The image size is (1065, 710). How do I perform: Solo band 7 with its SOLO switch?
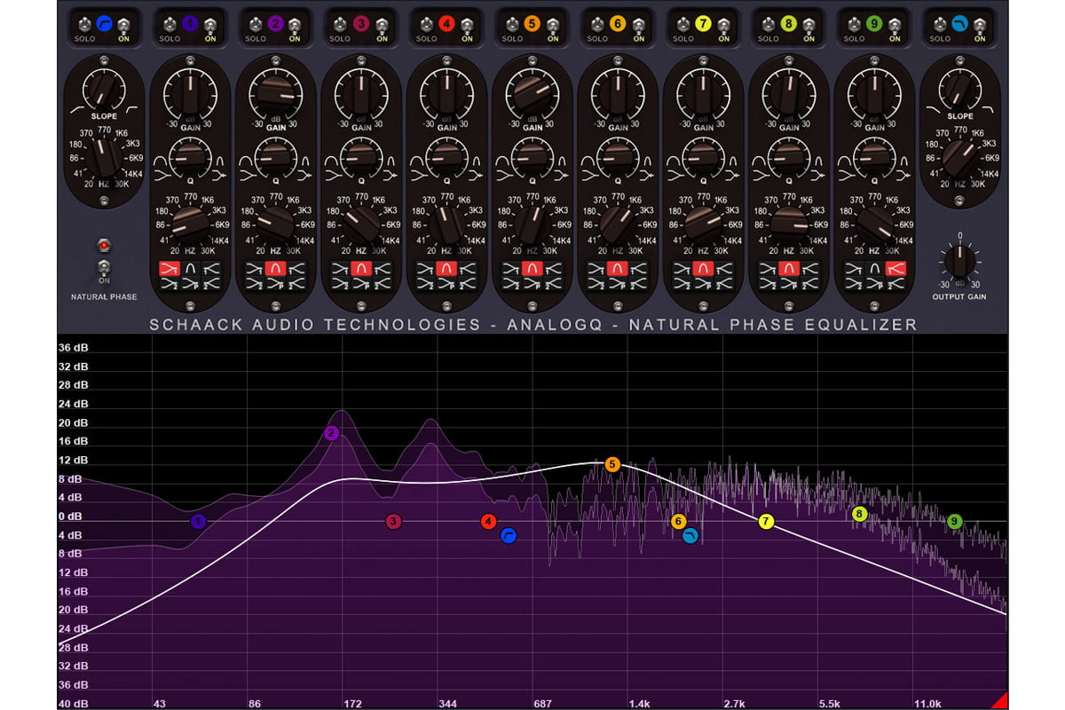[x=683, y=24]
